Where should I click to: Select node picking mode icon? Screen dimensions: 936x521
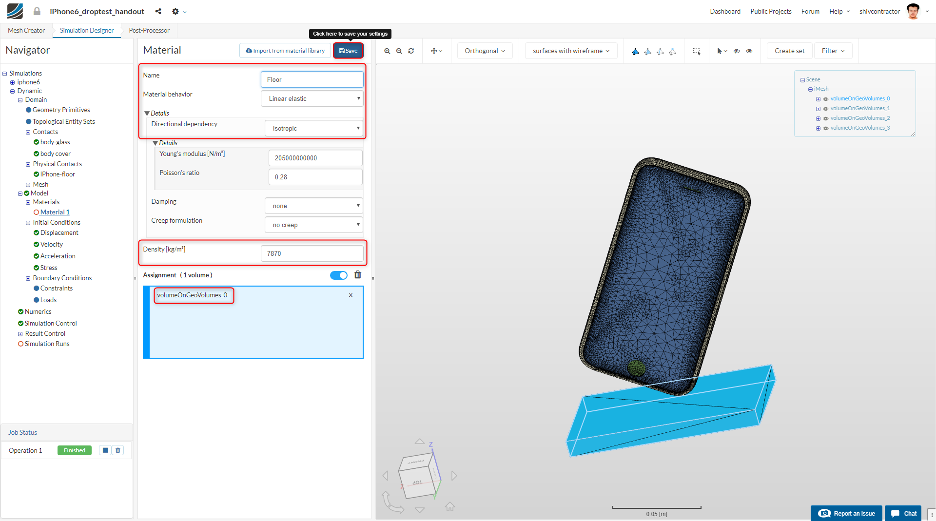[x=672, y=51]
